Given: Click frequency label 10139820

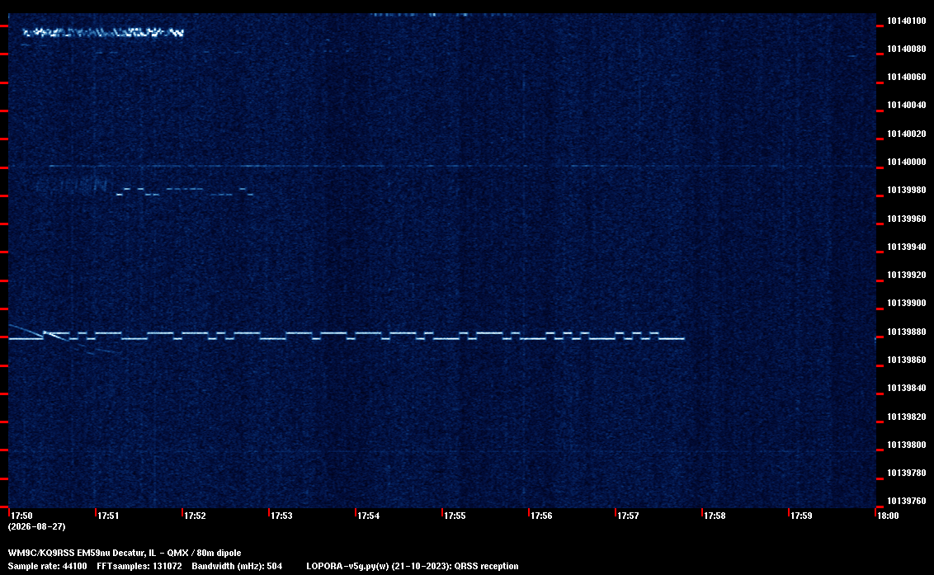Looking at the screenshot, I should point(907,417).
